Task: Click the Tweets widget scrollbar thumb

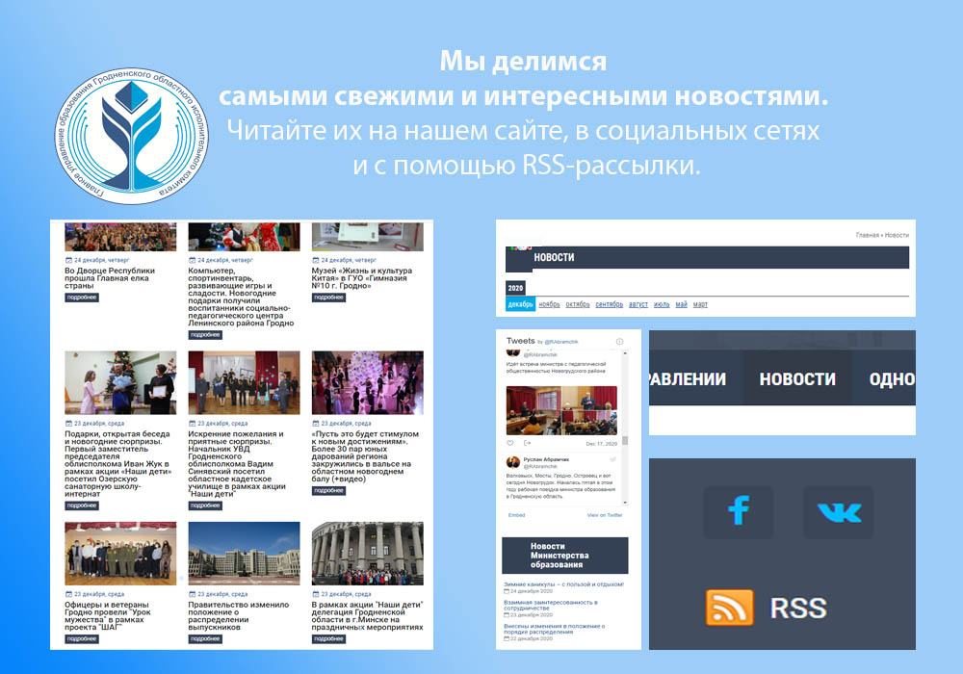Action: pos(625,440)
